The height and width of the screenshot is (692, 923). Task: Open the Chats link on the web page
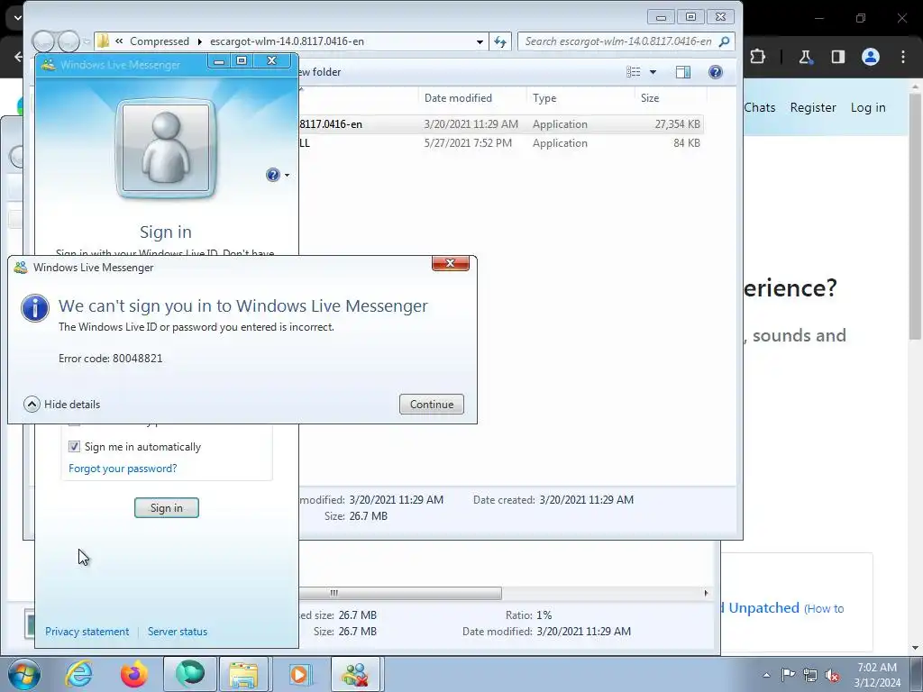point(759,108)
